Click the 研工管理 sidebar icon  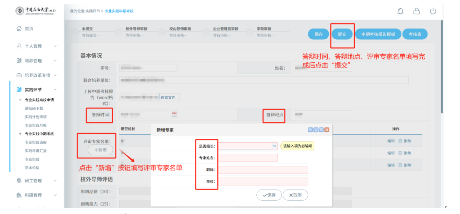tap(19, 181)
